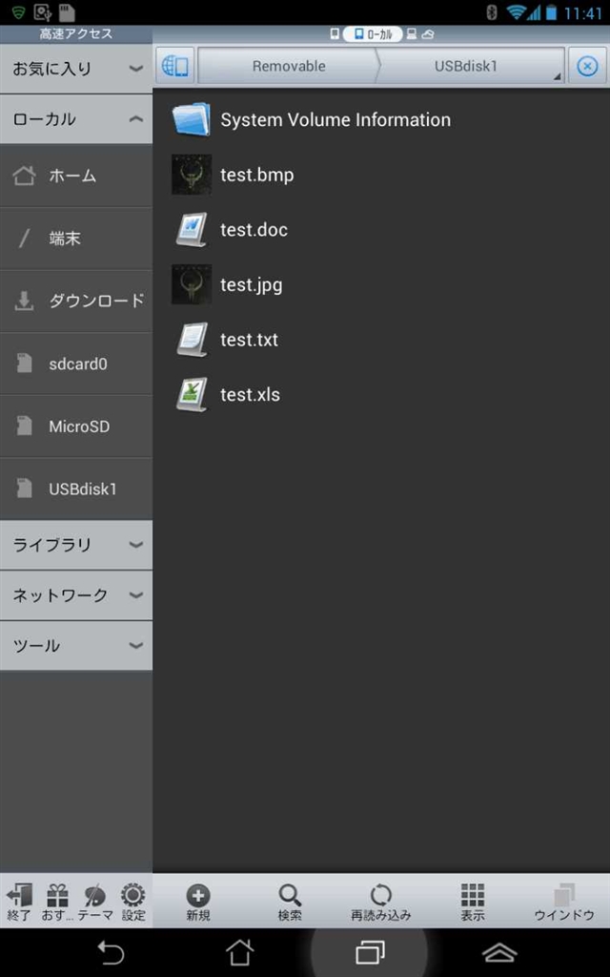
Task: Expand the ネットワーク (Network) section
Action: click(76, 595)
